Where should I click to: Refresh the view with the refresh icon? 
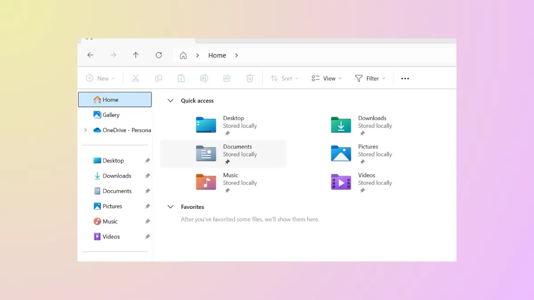158,55
